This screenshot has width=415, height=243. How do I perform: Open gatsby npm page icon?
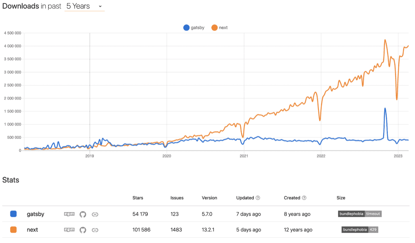(x=69, y=214)
